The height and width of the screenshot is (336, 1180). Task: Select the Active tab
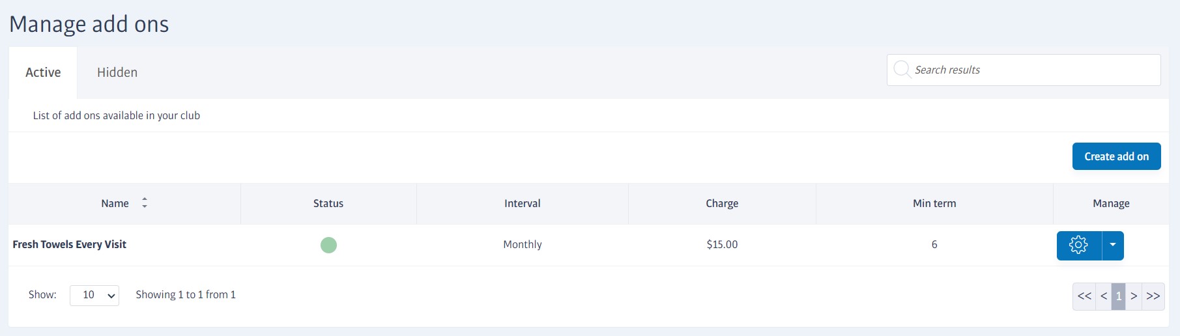click(43, 72)
